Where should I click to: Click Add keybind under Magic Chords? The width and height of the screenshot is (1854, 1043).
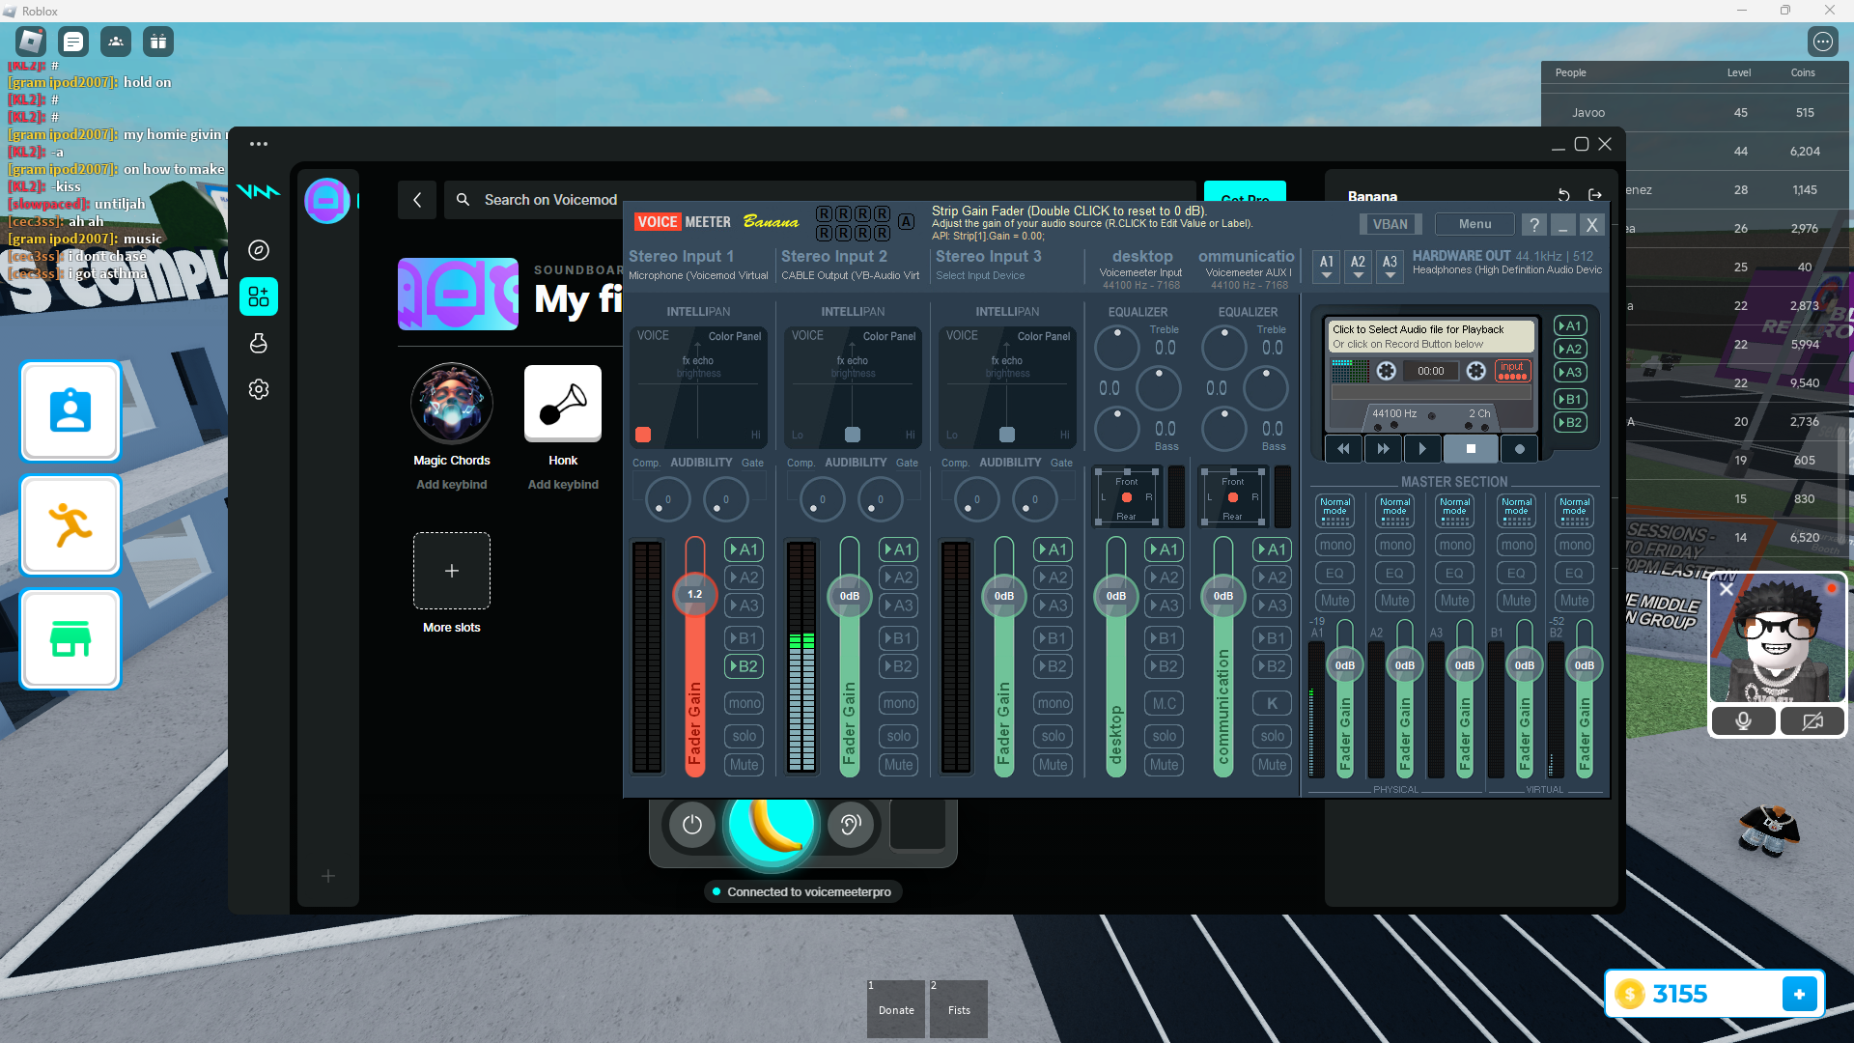(x=452, y=485)
